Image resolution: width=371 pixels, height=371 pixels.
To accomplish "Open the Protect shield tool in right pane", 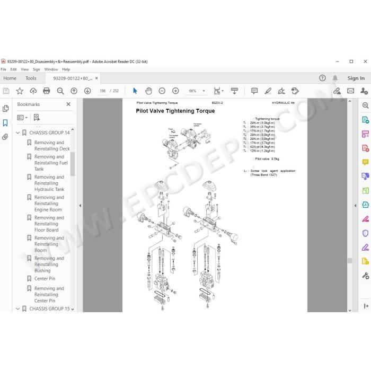I will 366,233.
